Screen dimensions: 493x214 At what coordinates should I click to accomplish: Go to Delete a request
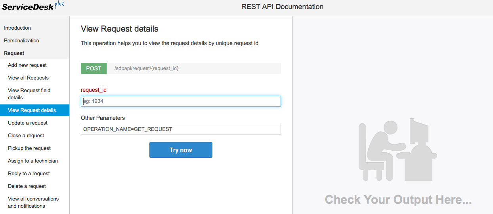27,186
